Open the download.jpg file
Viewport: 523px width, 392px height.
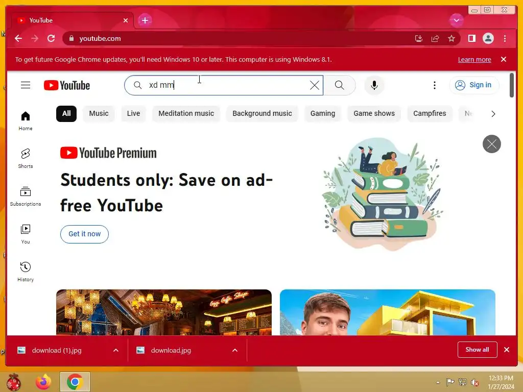coord(171,350)
